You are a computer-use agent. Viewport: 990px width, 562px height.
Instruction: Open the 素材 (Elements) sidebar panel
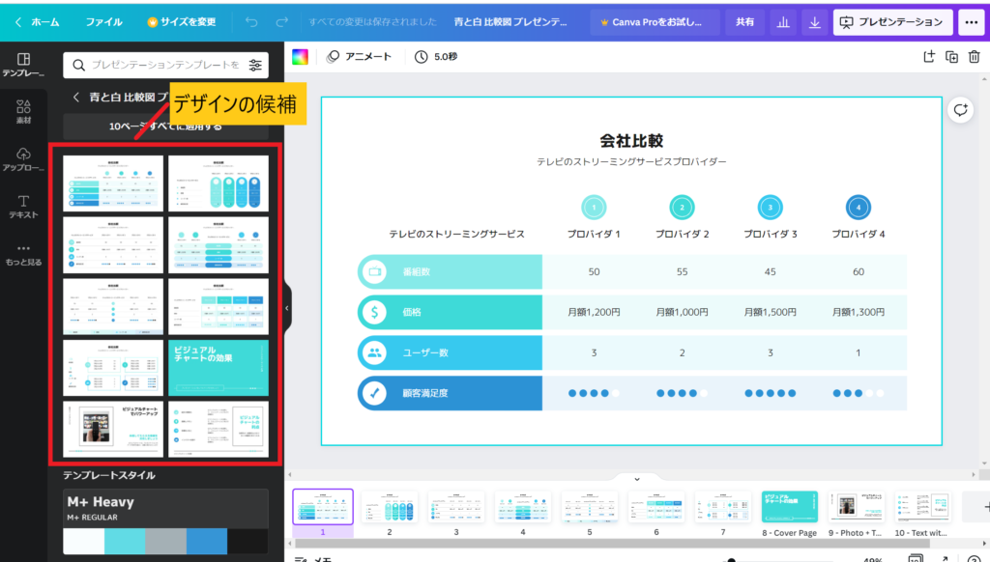[x=23, y=112]
